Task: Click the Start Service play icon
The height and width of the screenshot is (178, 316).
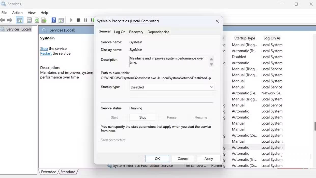Action: pyautogui.click(x=71, y=20)
